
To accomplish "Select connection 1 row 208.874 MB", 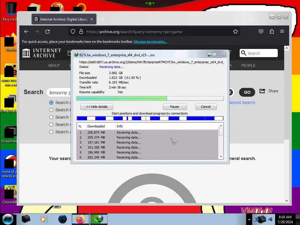I will click(x=148, y=132).
